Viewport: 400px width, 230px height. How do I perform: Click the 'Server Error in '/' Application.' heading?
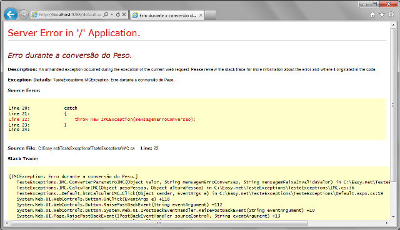[74, 33]
